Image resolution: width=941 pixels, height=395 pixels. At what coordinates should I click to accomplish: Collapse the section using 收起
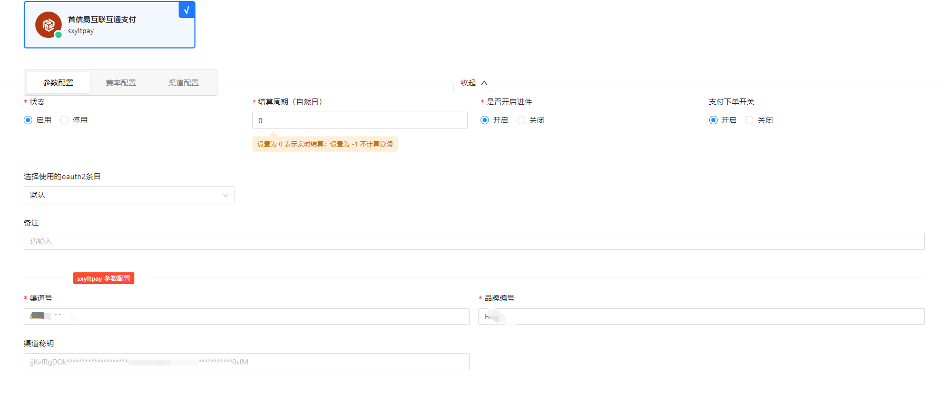click(x=468, y=83)
